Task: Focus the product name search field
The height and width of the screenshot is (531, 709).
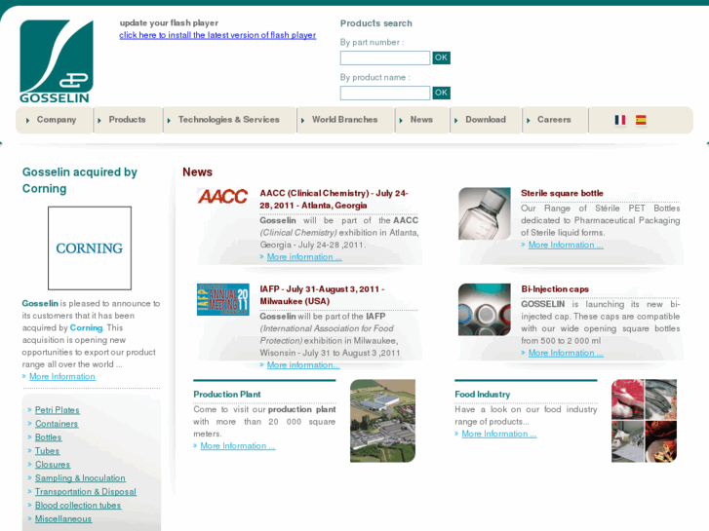Action: [385, 94]
